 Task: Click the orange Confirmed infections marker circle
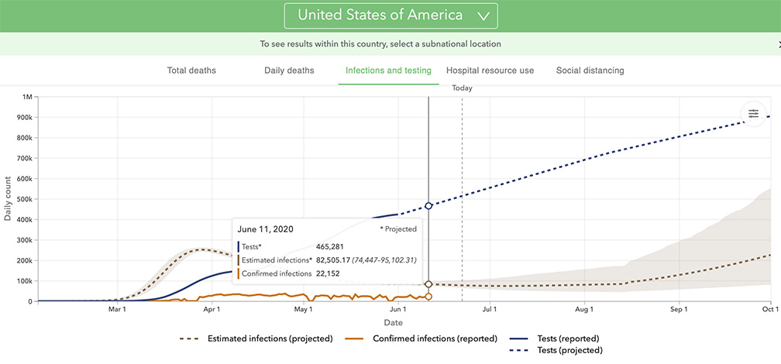pyautogui.click(x=428, y=297)
